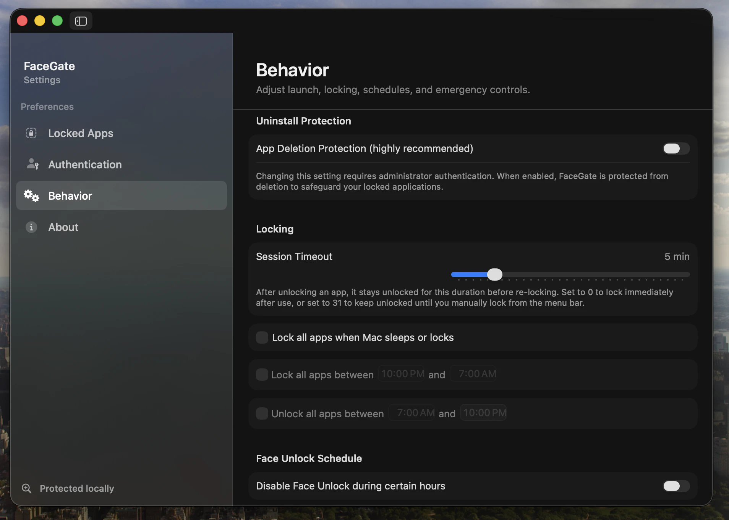This screenshot has height=520, width=729.
Task: Open the Authentication preferences
Action: click(x=122, y=165)
